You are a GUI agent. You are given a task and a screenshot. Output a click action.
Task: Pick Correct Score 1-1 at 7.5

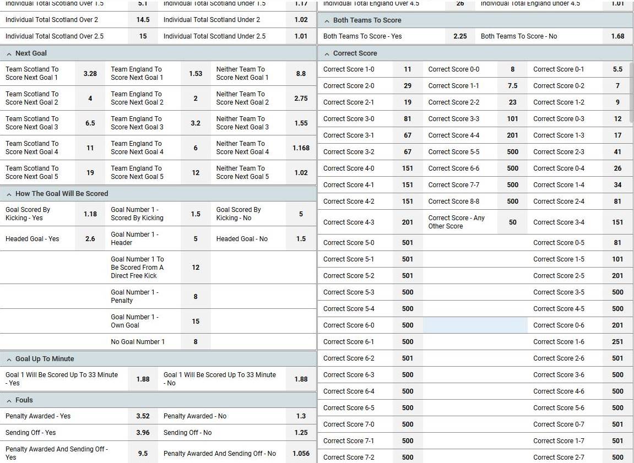(513, 86)
